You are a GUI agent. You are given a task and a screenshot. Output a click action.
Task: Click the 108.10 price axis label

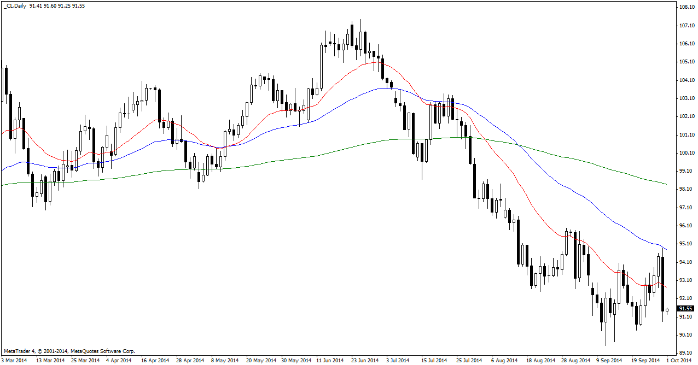point(688,7)
